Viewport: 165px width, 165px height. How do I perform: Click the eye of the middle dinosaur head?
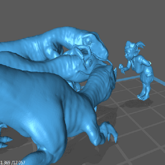[91, 63]
